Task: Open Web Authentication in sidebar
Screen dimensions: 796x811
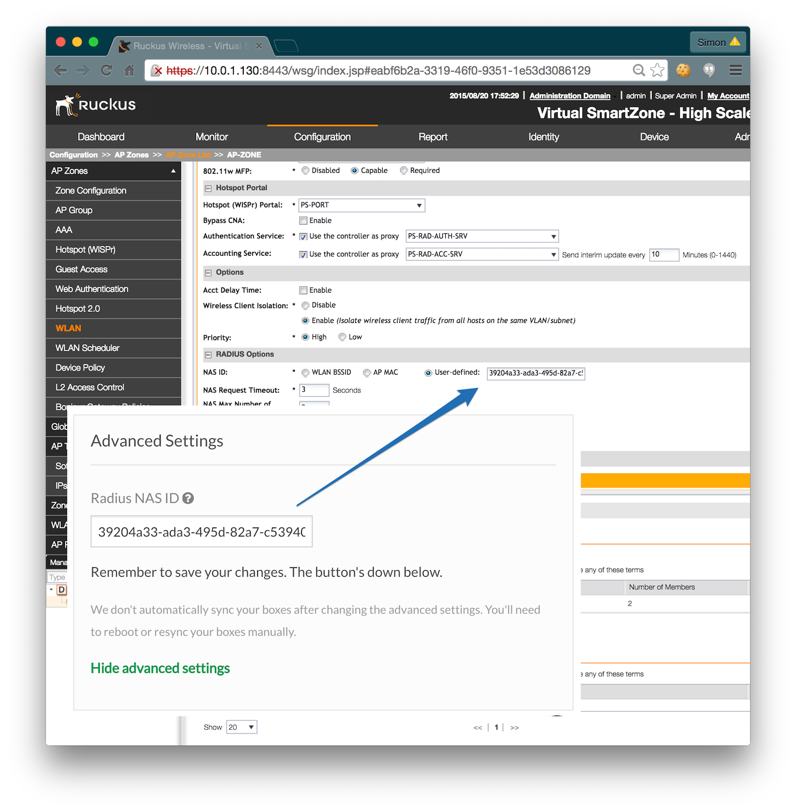Action: pyautogui.click(x=113, y=289)
